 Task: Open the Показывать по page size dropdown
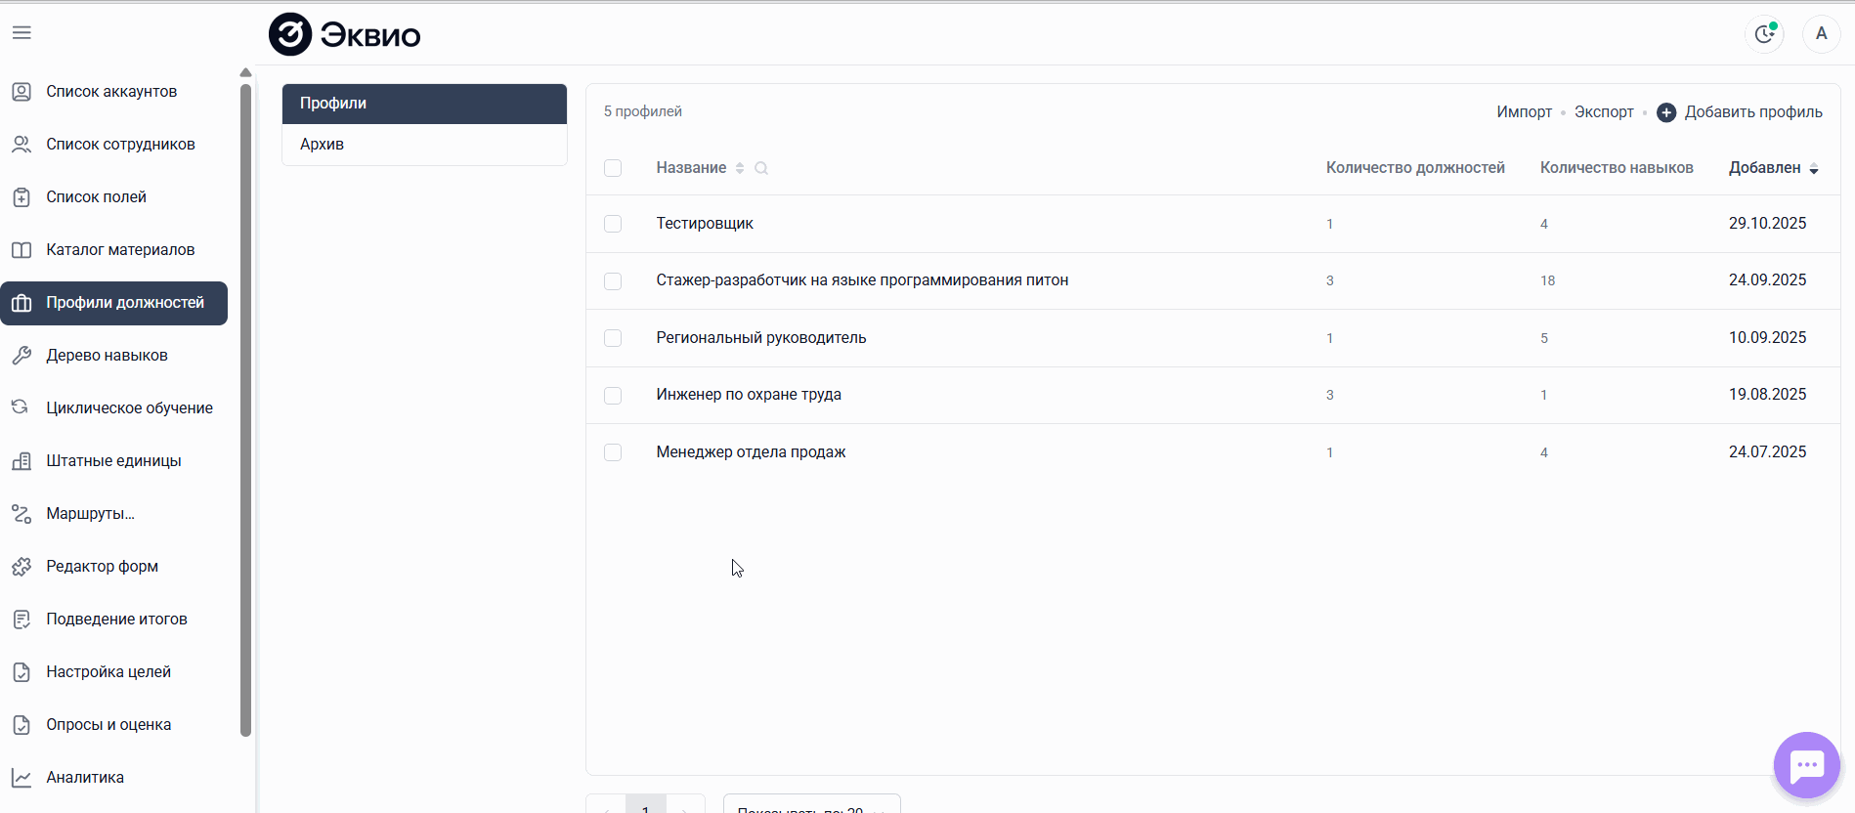click(x=811, y=804)
